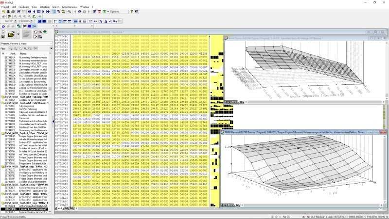Click the Eprom field in top toolbar

119,12
